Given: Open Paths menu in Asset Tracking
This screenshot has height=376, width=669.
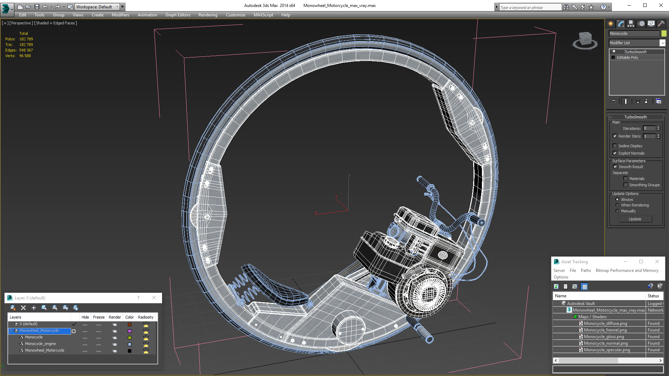Looking at the screenshot, I should pyautogui.click(x=586, y=271).
